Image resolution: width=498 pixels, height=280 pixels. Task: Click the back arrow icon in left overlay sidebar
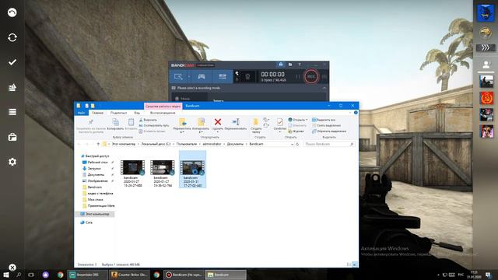[12, 12]
